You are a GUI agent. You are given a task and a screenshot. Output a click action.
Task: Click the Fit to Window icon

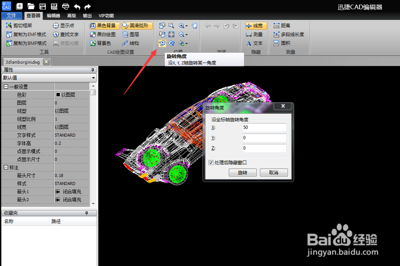(x=172, y=34)
